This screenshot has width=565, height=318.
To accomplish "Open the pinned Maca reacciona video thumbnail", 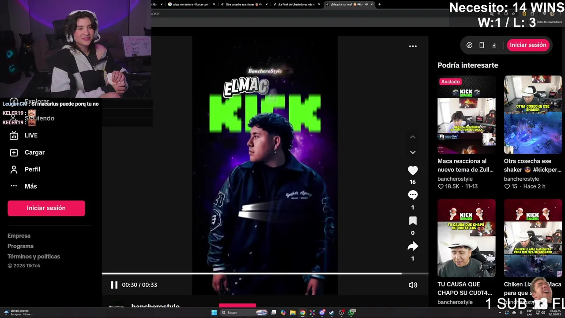I will [466, 114].
